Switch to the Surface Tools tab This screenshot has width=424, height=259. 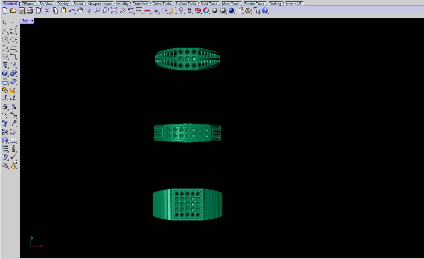pos(185,4)
